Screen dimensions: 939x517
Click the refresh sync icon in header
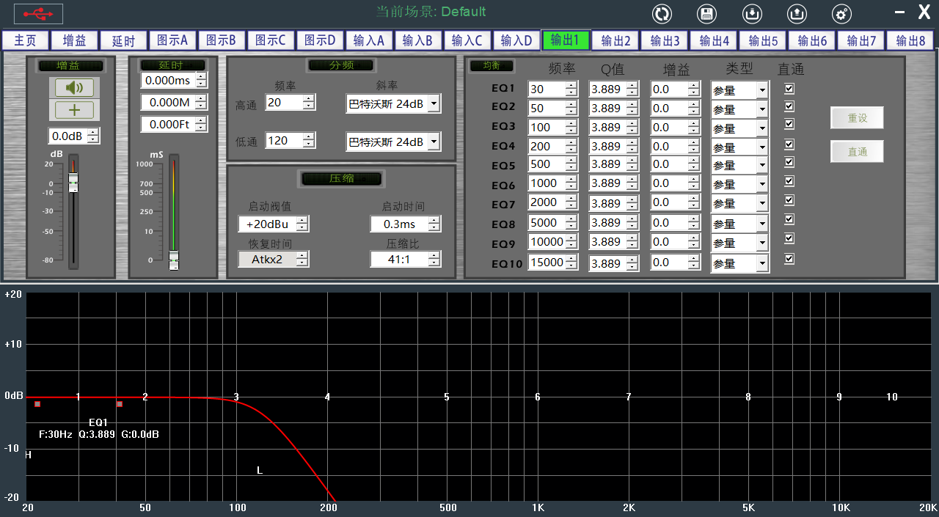[x=662, y=14]
